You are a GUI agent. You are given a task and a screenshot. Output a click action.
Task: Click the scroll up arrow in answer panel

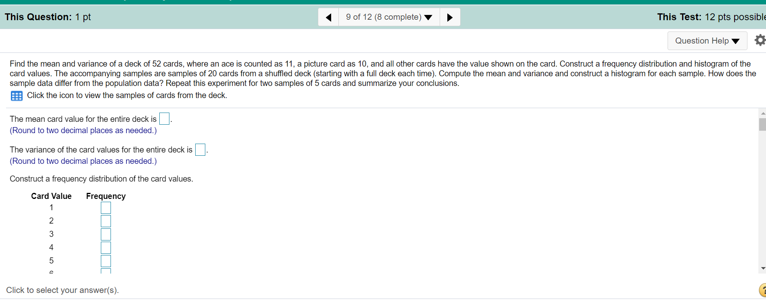pyautogui.click(x=762, y=113)
